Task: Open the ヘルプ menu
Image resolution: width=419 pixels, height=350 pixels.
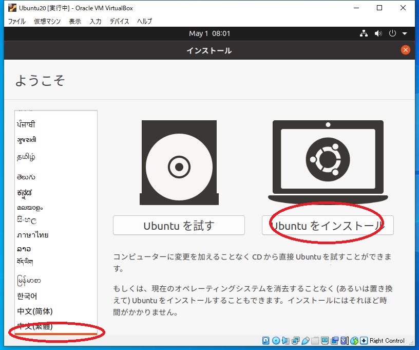Action: [x=145, y=22]
